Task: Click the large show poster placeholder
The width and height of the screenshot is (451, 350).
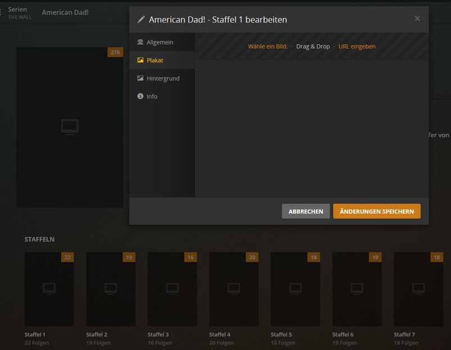Action: pos(70,128)
